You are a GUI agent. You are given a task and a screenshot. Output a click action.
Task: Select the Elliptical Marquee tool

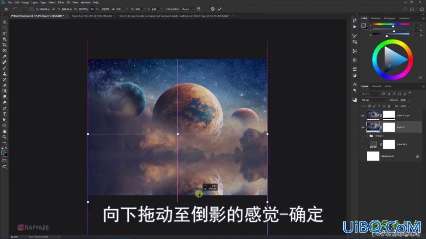[4, 28]
